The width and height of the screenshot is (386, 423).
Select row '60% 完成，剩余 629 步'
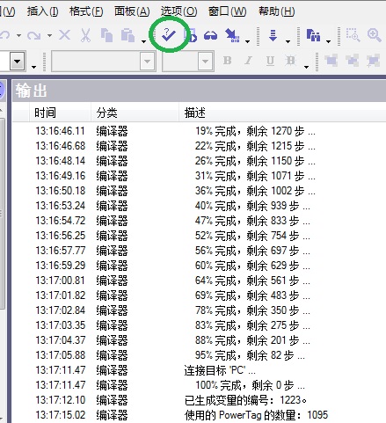click(200, 266)
